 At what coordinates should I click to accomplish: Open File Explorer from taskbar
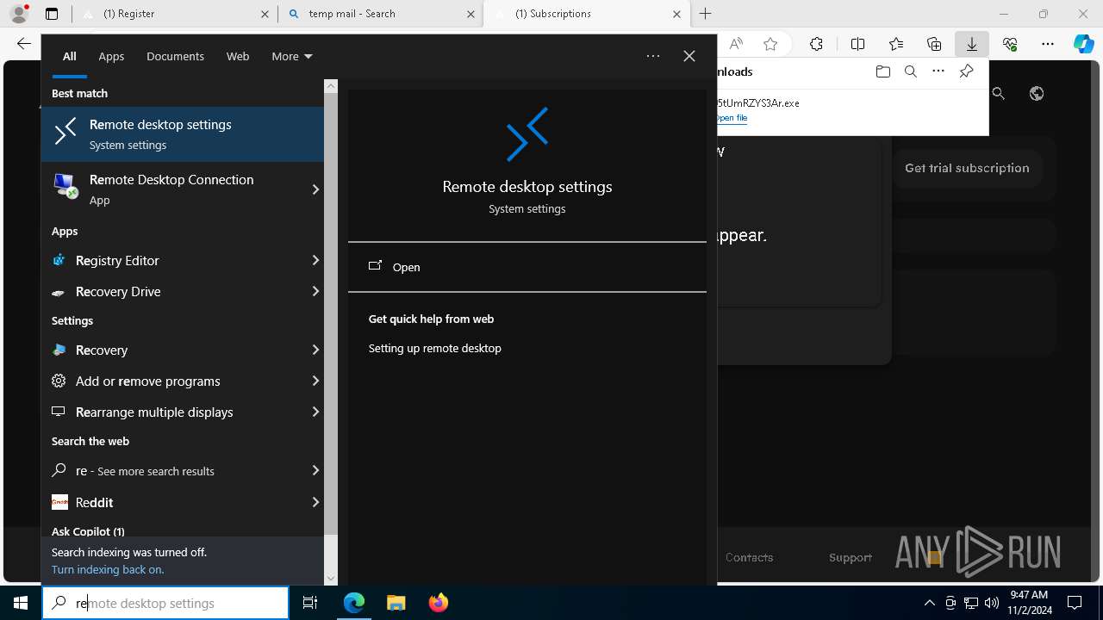click(396, 603)
